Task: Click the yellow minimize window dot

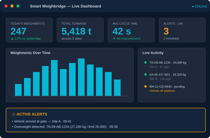Action: pyautogui.click(x=12, y=6)
